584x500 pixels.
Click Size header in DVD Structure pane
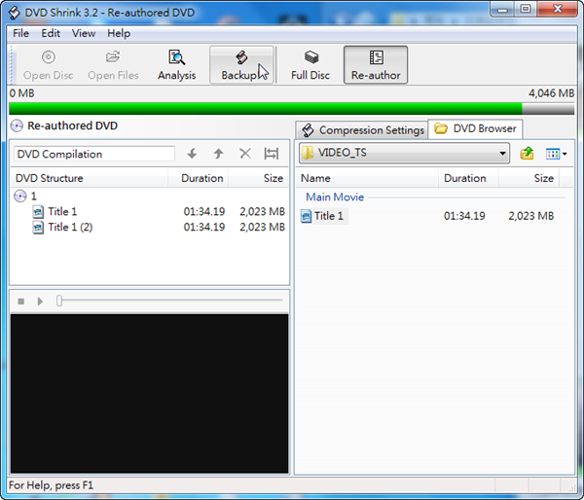[x=259, y=178]
